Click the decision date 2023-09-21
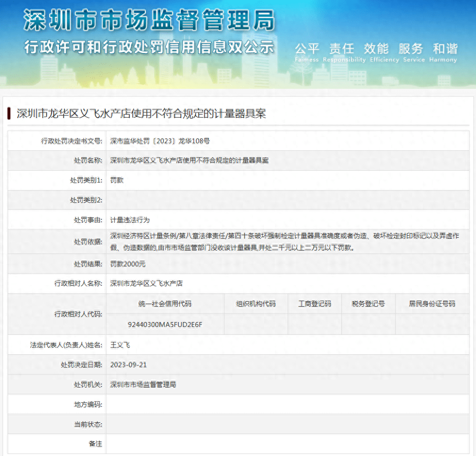This screenshot has width=476, height=456. point(128,365)
